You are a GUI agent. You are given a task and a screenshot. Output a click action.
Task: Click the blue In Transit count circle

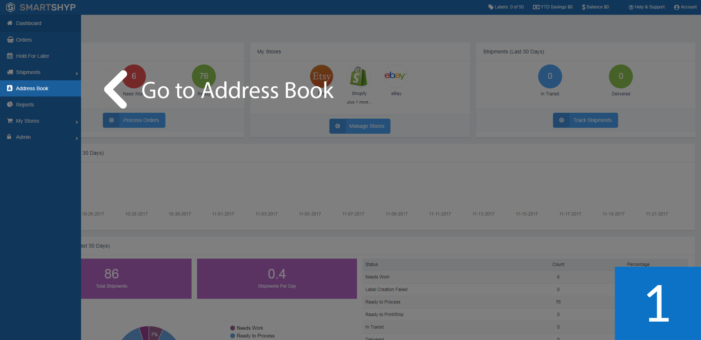550,76
